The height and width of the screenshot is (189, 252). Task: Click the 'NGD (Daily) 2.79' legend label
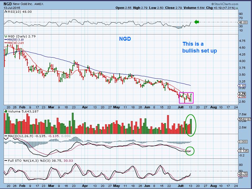point(22,36)
